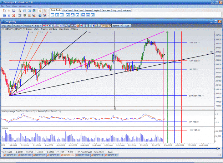Open the Chart menu
Screen dimensions: 223x163
click(15, 6)
